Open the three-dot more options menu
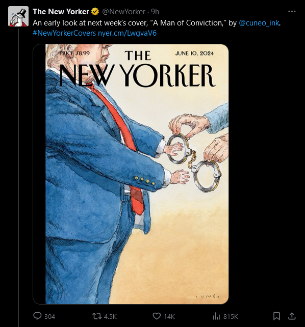This screenshot has width=305, height=327. (292, 12)
